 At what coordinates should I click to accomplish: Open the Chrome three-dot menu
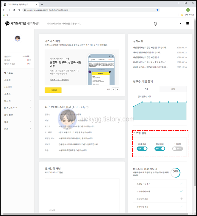[193, 10]
